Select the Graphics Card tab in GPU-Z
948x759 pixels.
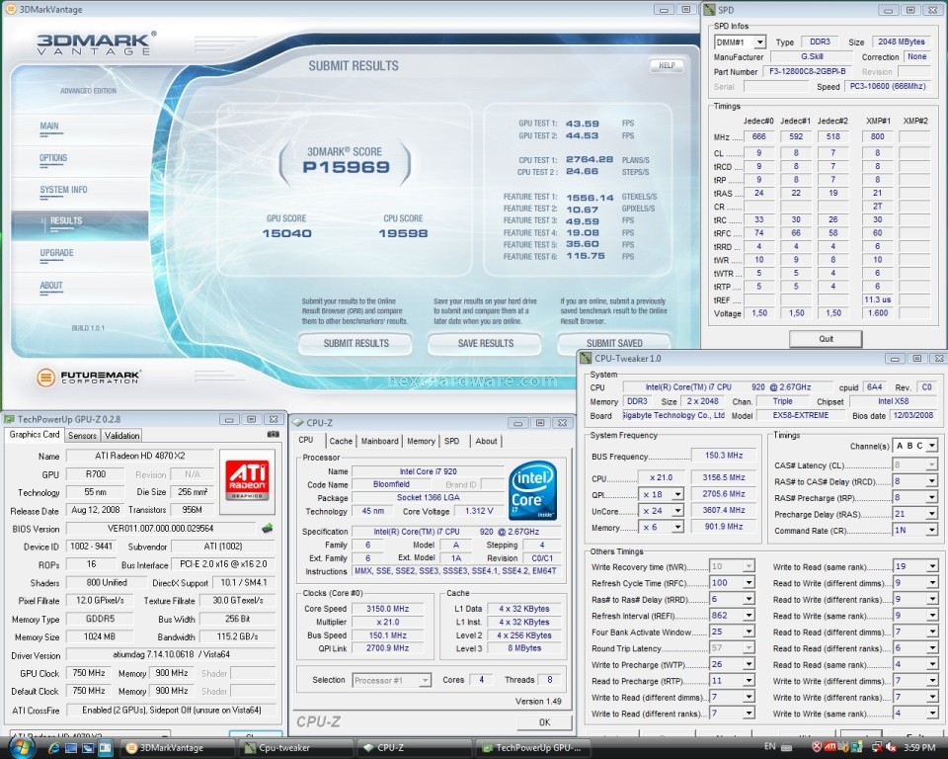[x=35, y=435]
